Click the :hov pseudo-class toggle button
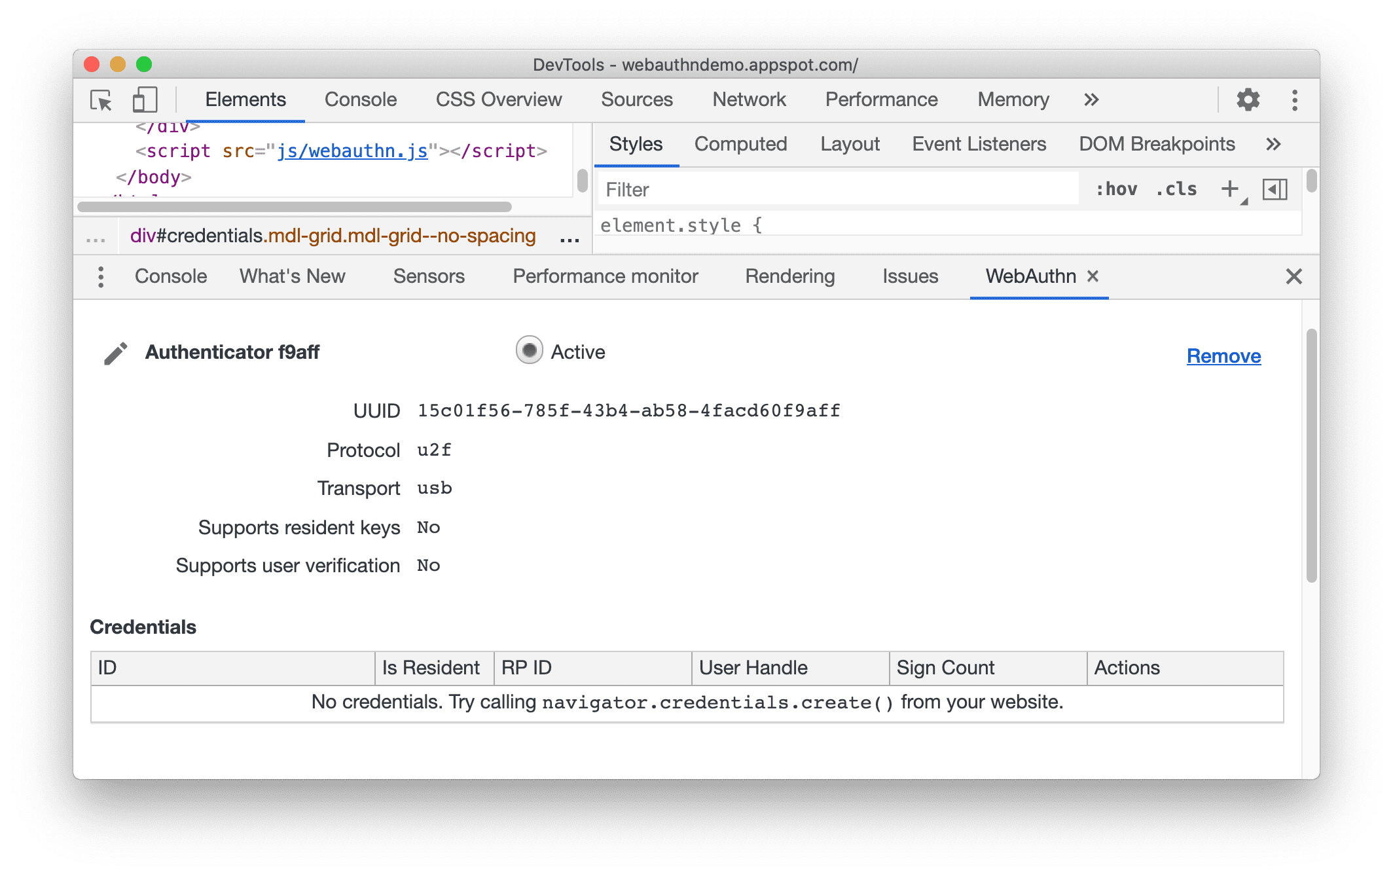The height and width of the screenshot is (876, 1393). point(1123,191)
